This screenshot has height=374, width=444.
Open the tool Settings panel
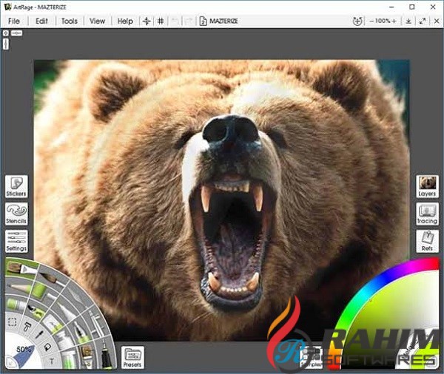pyautogui.click(x=16, y=242)
